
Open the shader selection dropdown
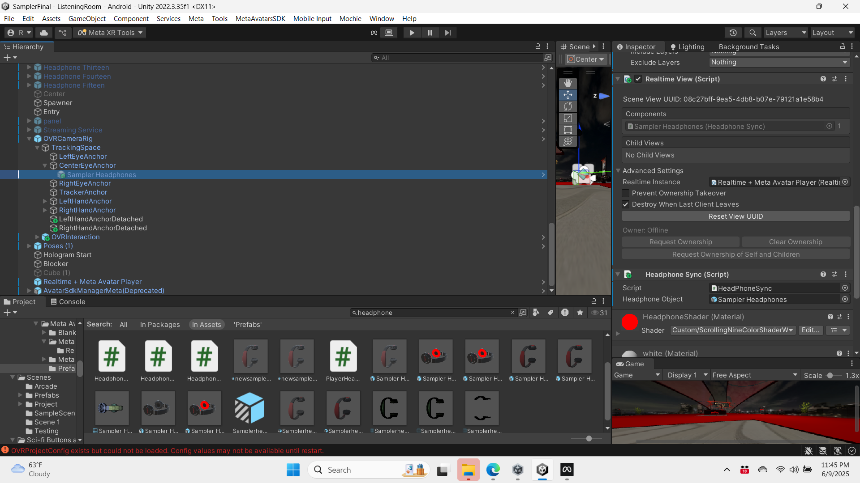pyautogui.click(x=733, y=330)
